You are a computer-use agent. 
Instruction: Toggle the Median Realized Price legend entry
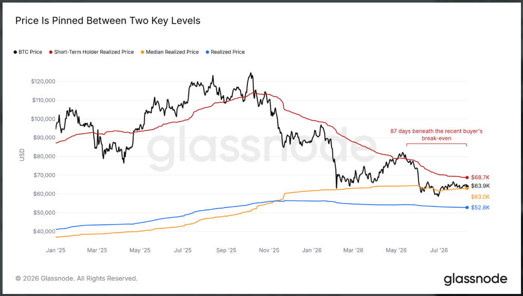click(170, 52)
